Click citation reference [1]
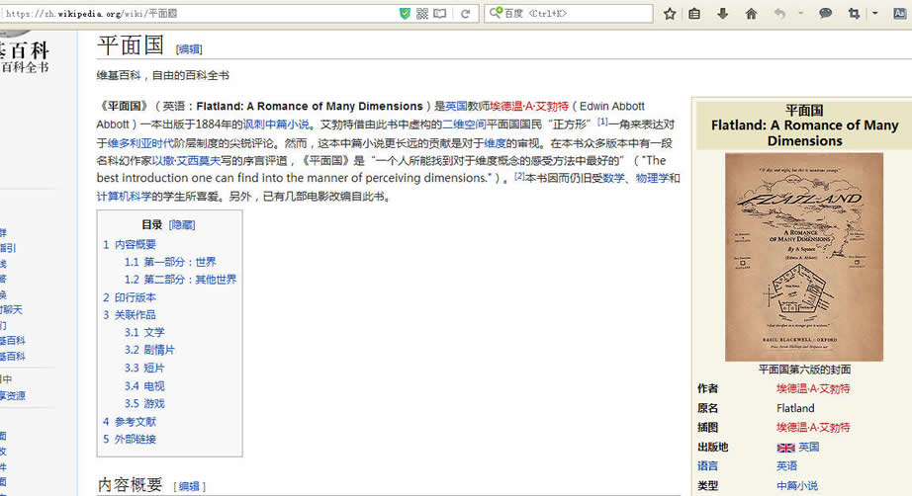Screen dimensions: 912x496 (x=602, y=122)
